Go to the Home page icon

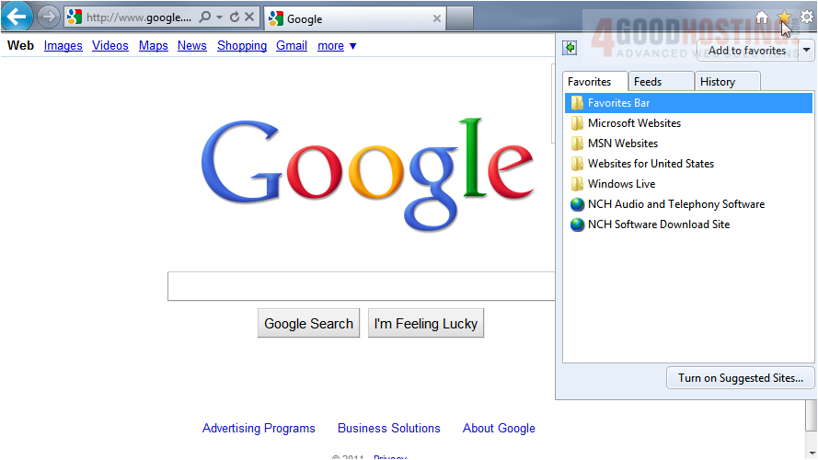(762, 17)
